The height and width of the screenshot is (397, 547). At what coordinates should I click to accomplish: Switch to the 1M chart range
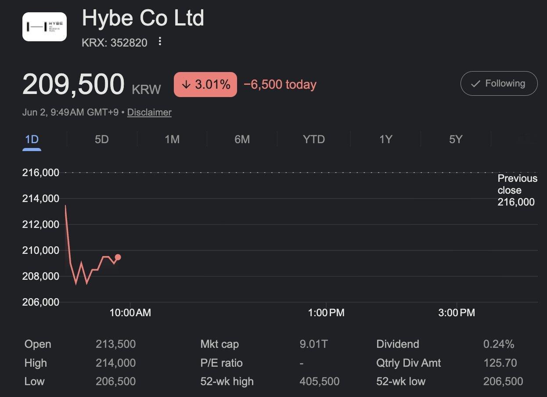[x=172, y=140]
